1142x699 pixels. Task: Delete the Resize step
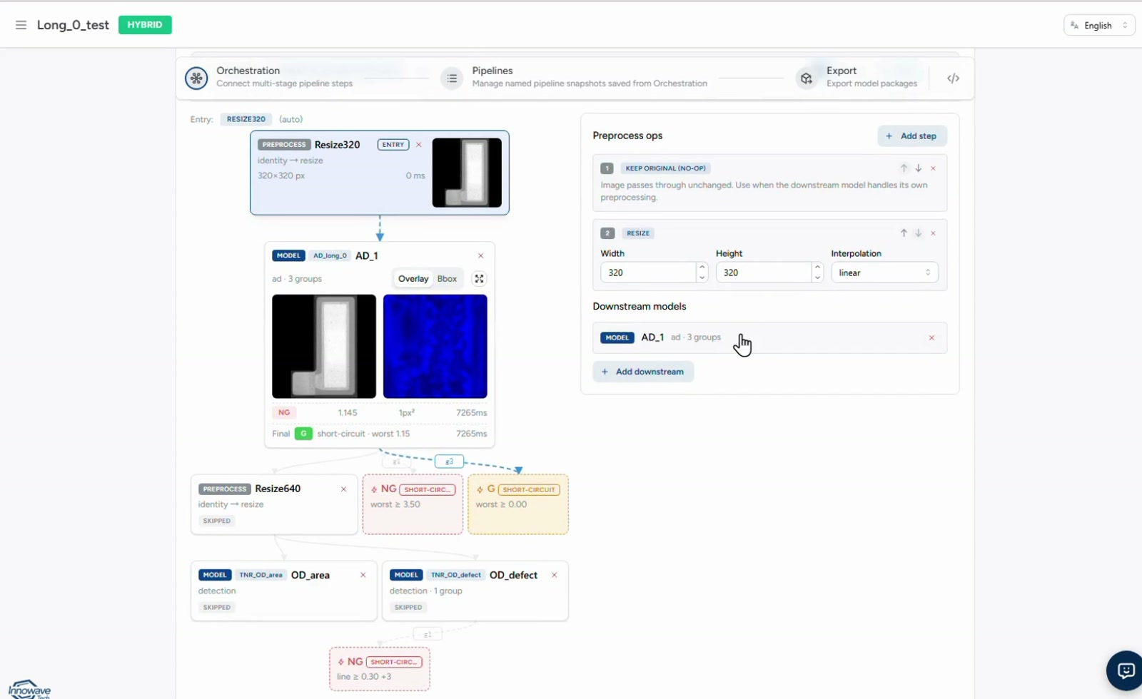[x=933, y=233]
